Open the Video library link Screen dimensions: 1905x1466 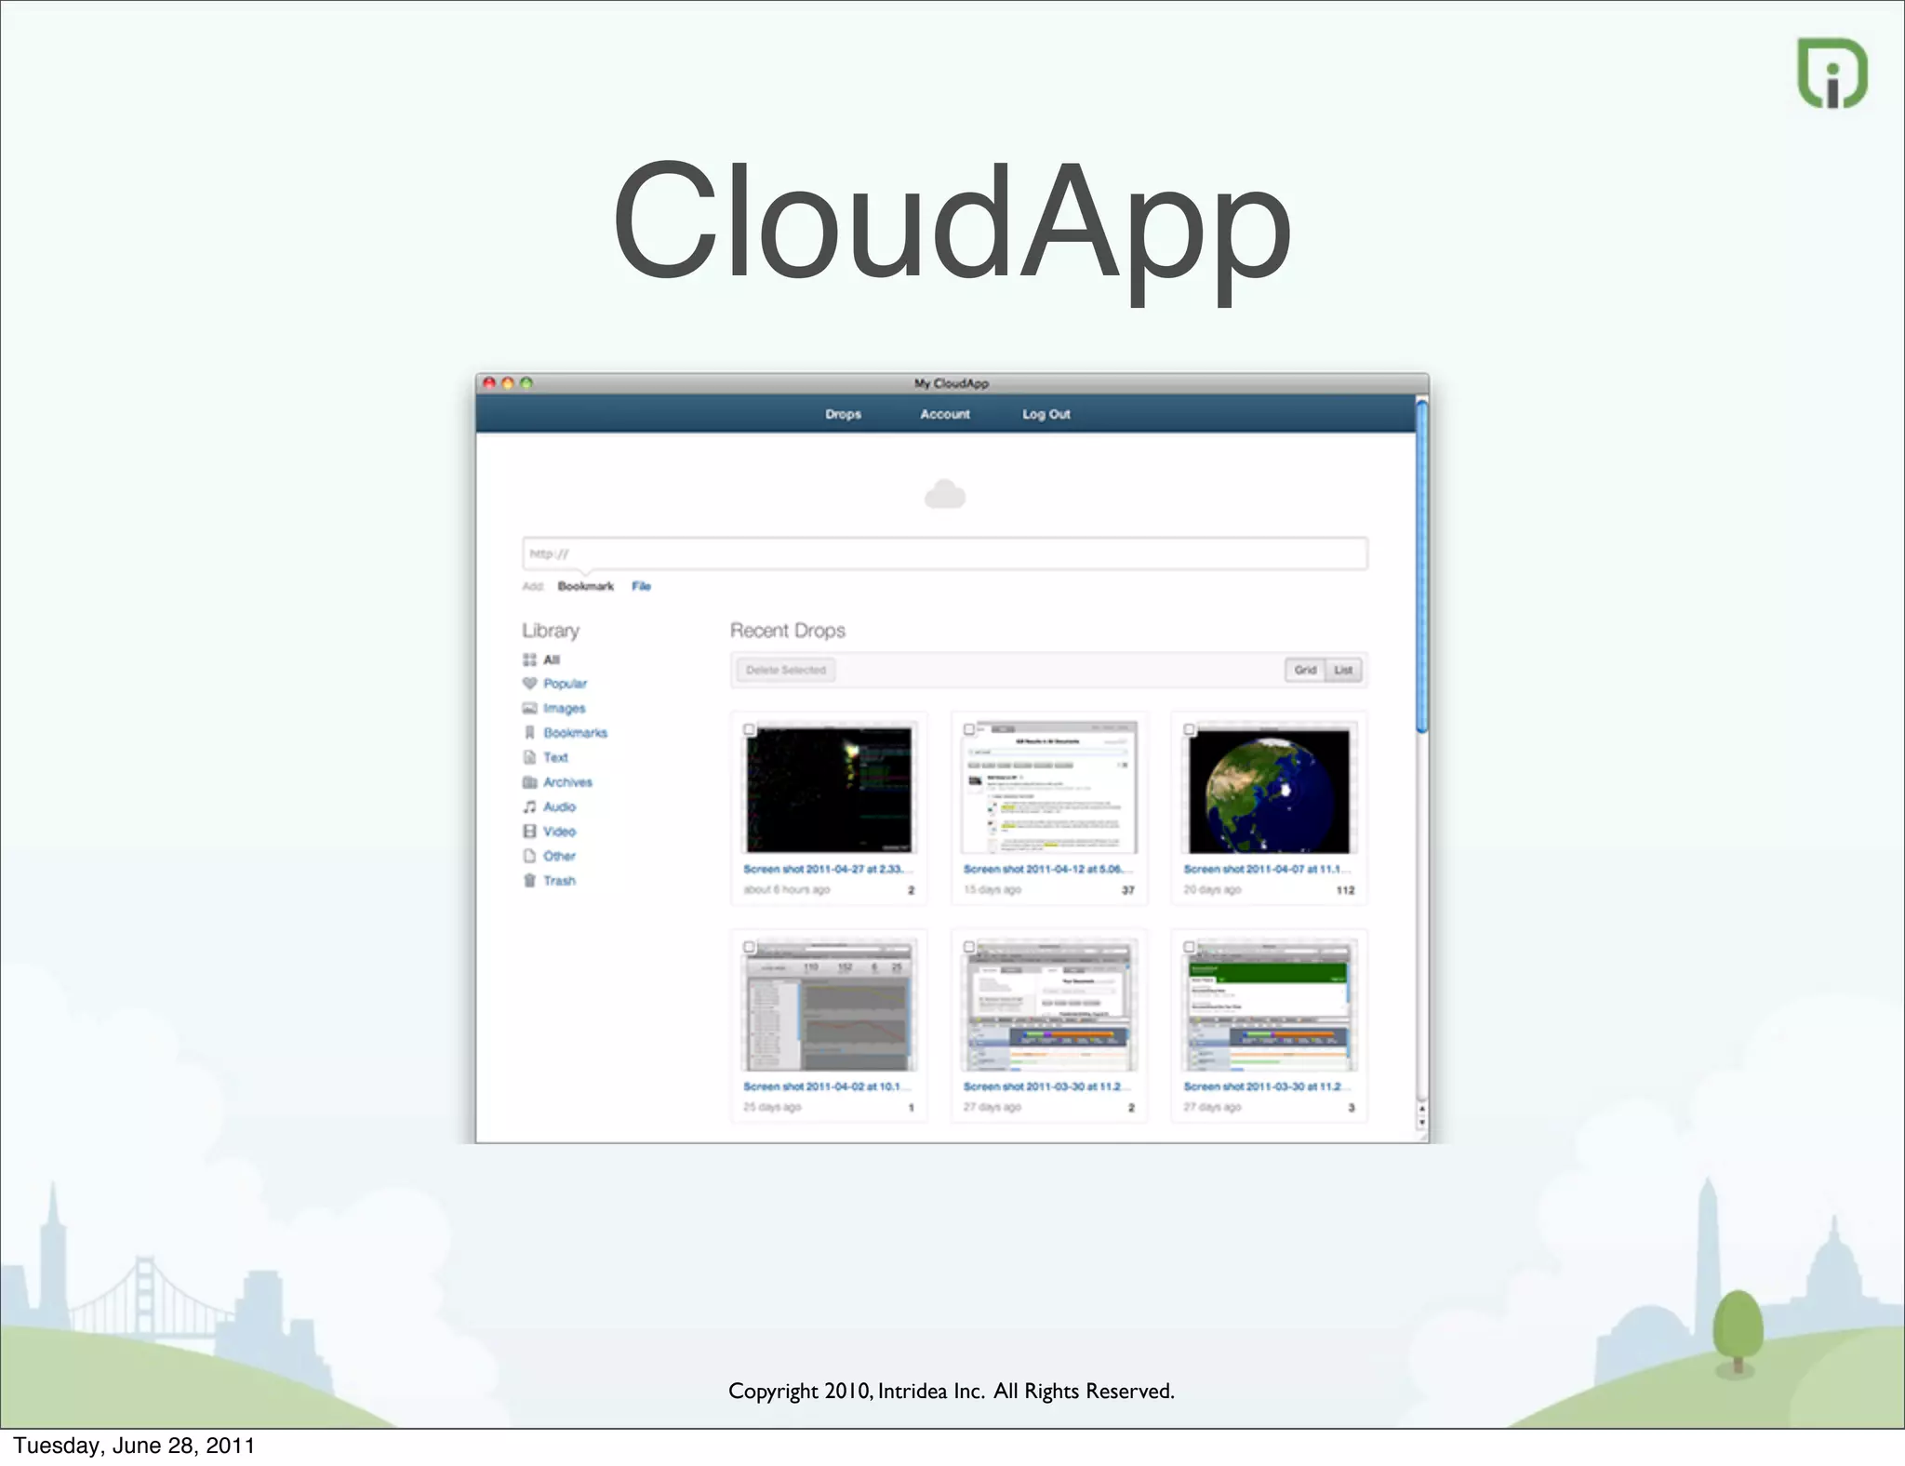pyautogui.click(x=560, y=832)
